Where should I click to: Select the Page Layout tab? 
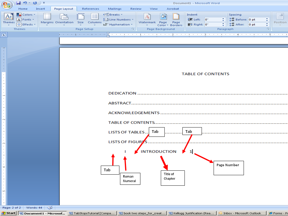coord(64,9)
